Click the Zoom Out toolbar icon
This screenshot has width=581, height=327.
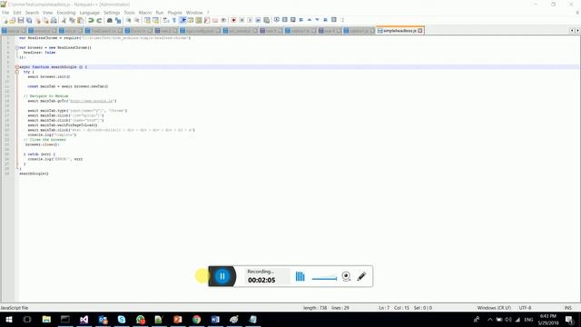point(137,20)
